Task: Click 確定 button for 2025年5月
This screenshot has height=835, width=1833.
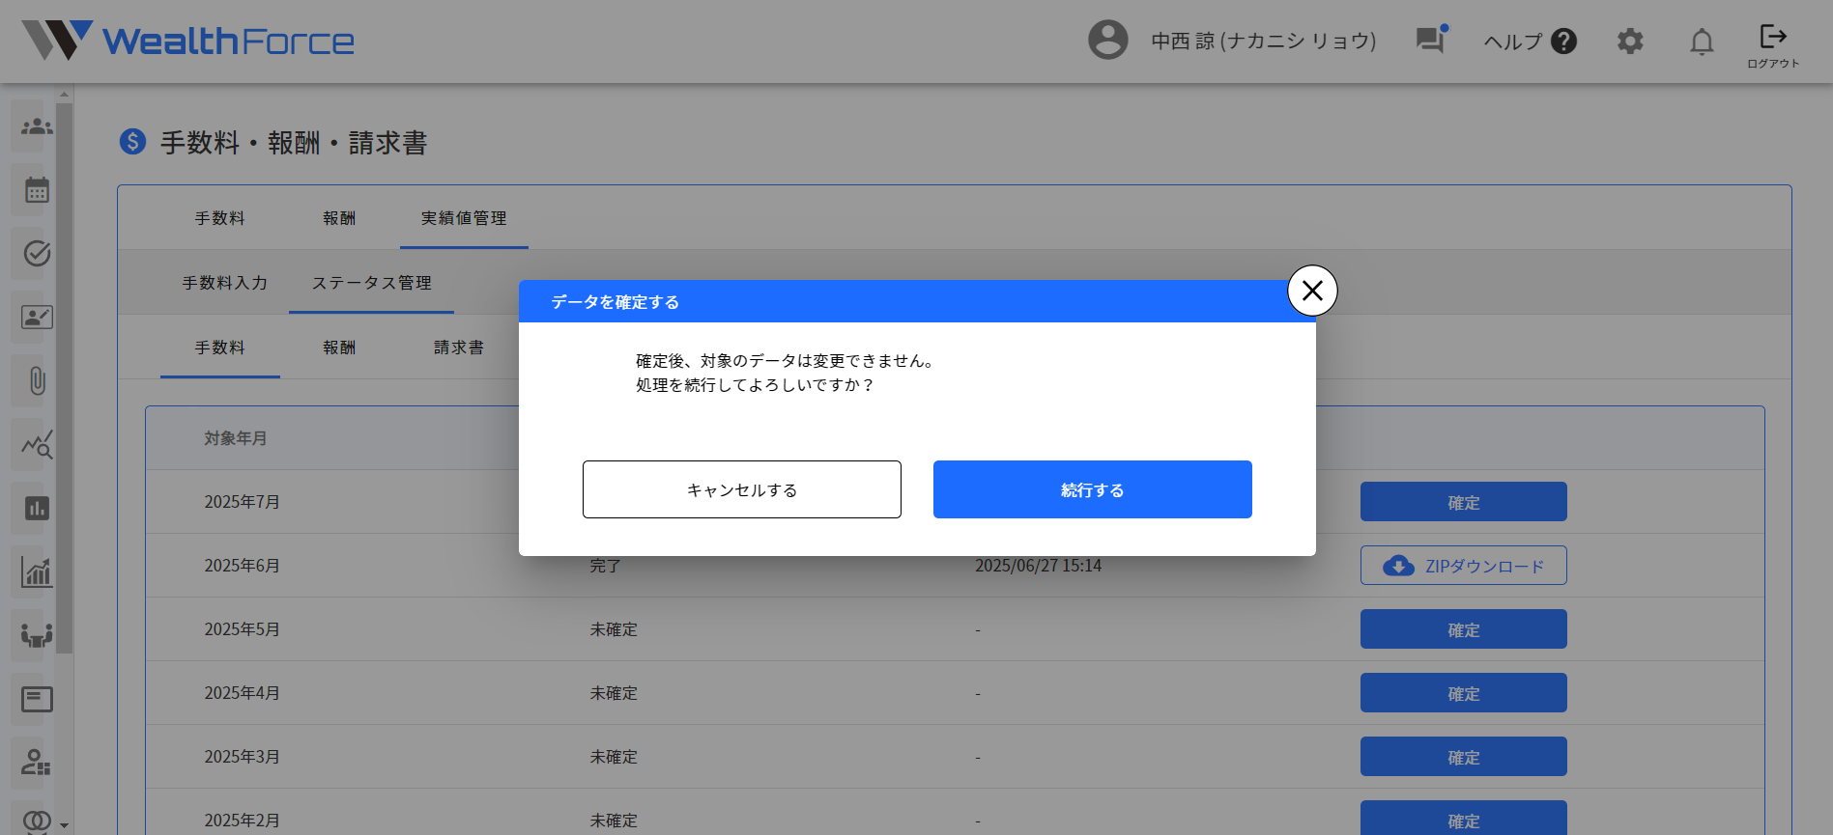Action: click(1463, 629)
